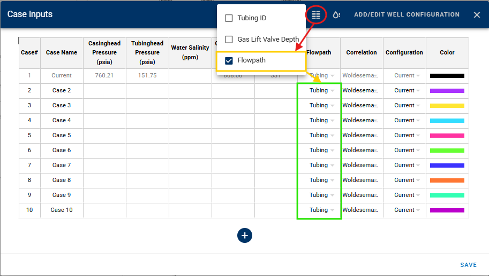Screen dimensions: 489x276
Task: Open Configuration dropdown for Case 10
Action: [x=407, y=210]
